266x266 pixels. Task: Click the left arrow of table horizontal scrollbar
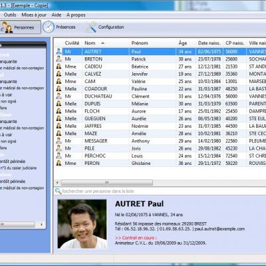coord(57,183)
